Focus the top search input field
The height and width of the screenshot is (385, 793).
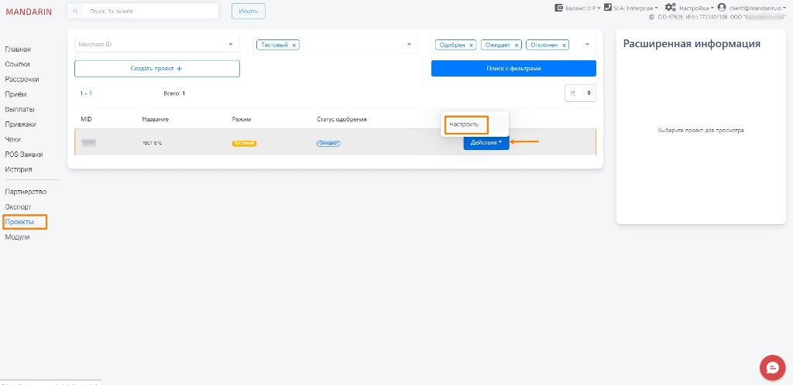[143, 11]
